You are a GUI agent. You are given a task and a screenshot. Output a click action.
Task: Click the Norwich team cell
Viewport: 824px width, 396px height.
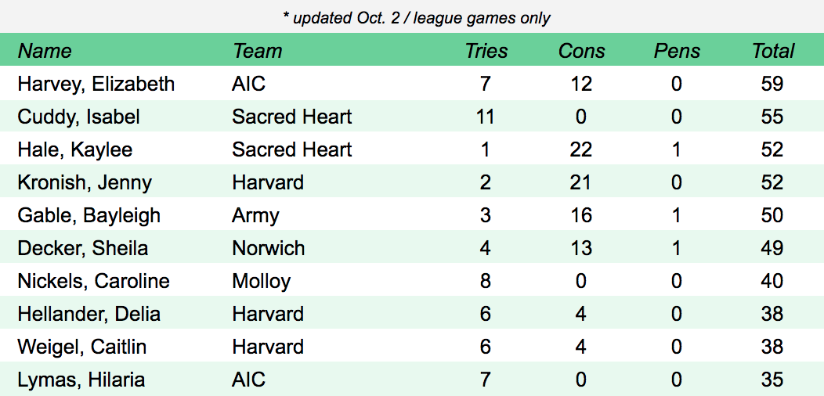[x=269, y=248]
